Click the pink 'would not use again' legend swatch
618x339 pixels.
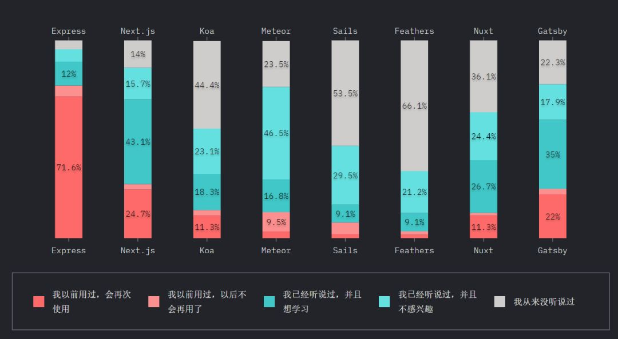coord(154,302)
